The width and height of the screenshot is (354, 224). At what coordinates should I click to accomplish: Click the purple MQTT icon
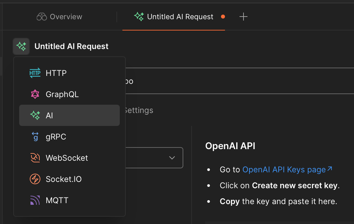[35, 200]
